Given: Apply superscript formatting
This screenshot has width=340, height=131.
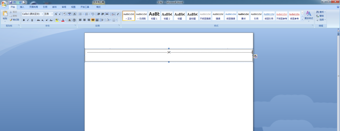Looking at the screenshot, I should coord(47,20).
